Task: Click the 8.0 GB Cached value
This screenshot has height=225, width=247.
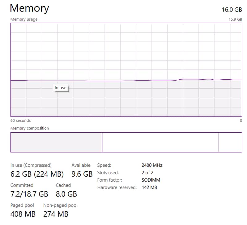Action: (x=66, y=194)
